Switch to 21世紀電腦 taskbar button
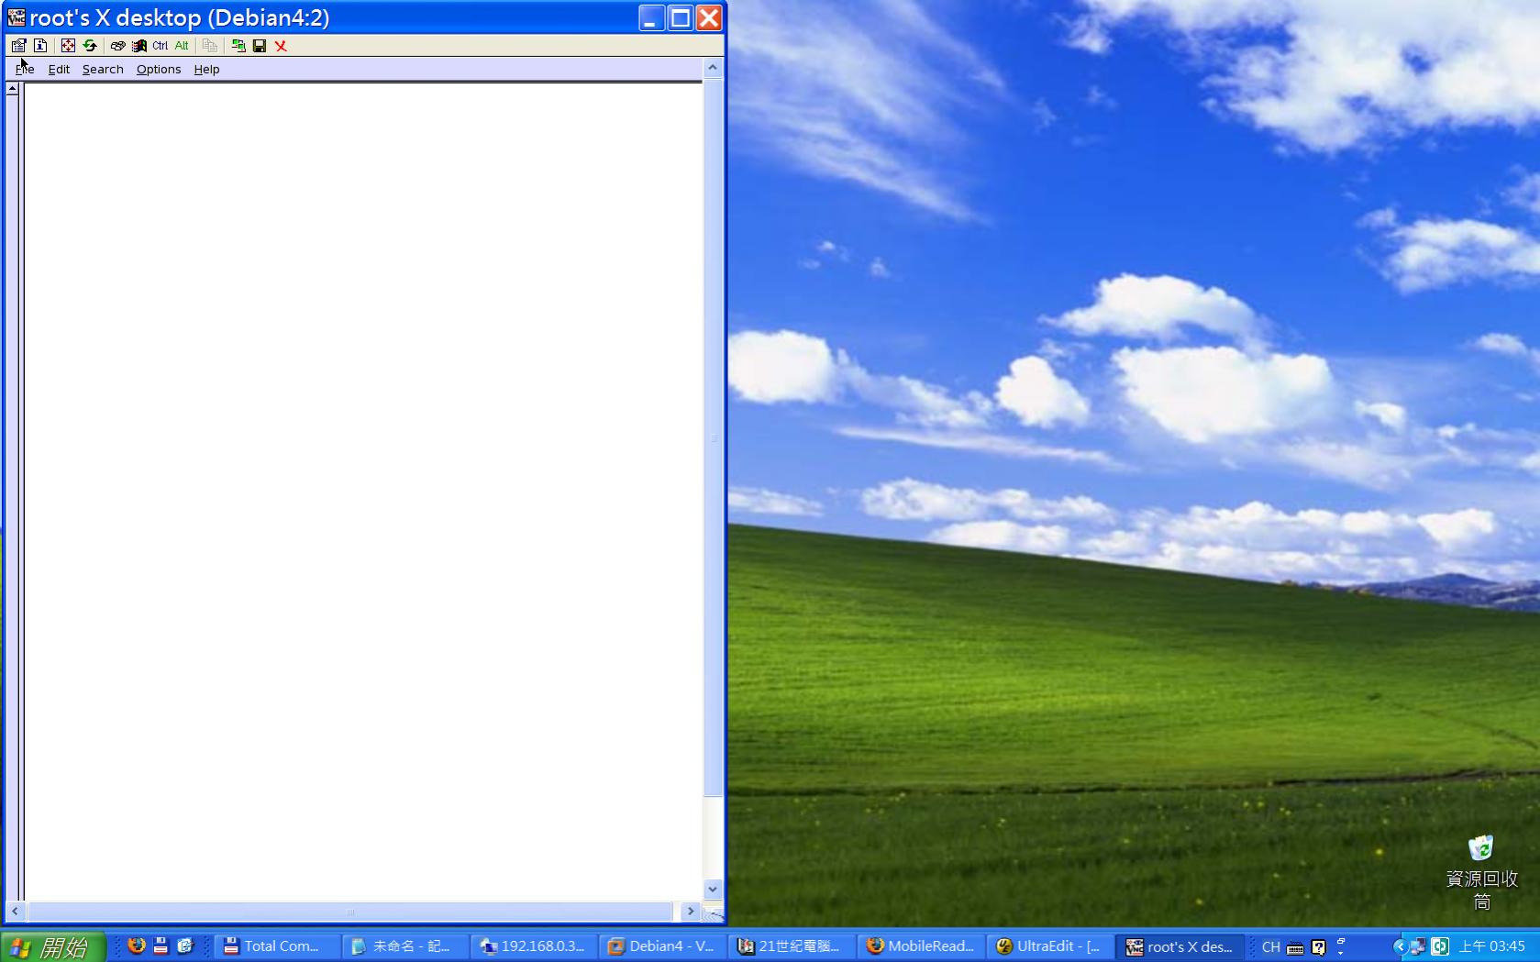 [x=791, y=946]
